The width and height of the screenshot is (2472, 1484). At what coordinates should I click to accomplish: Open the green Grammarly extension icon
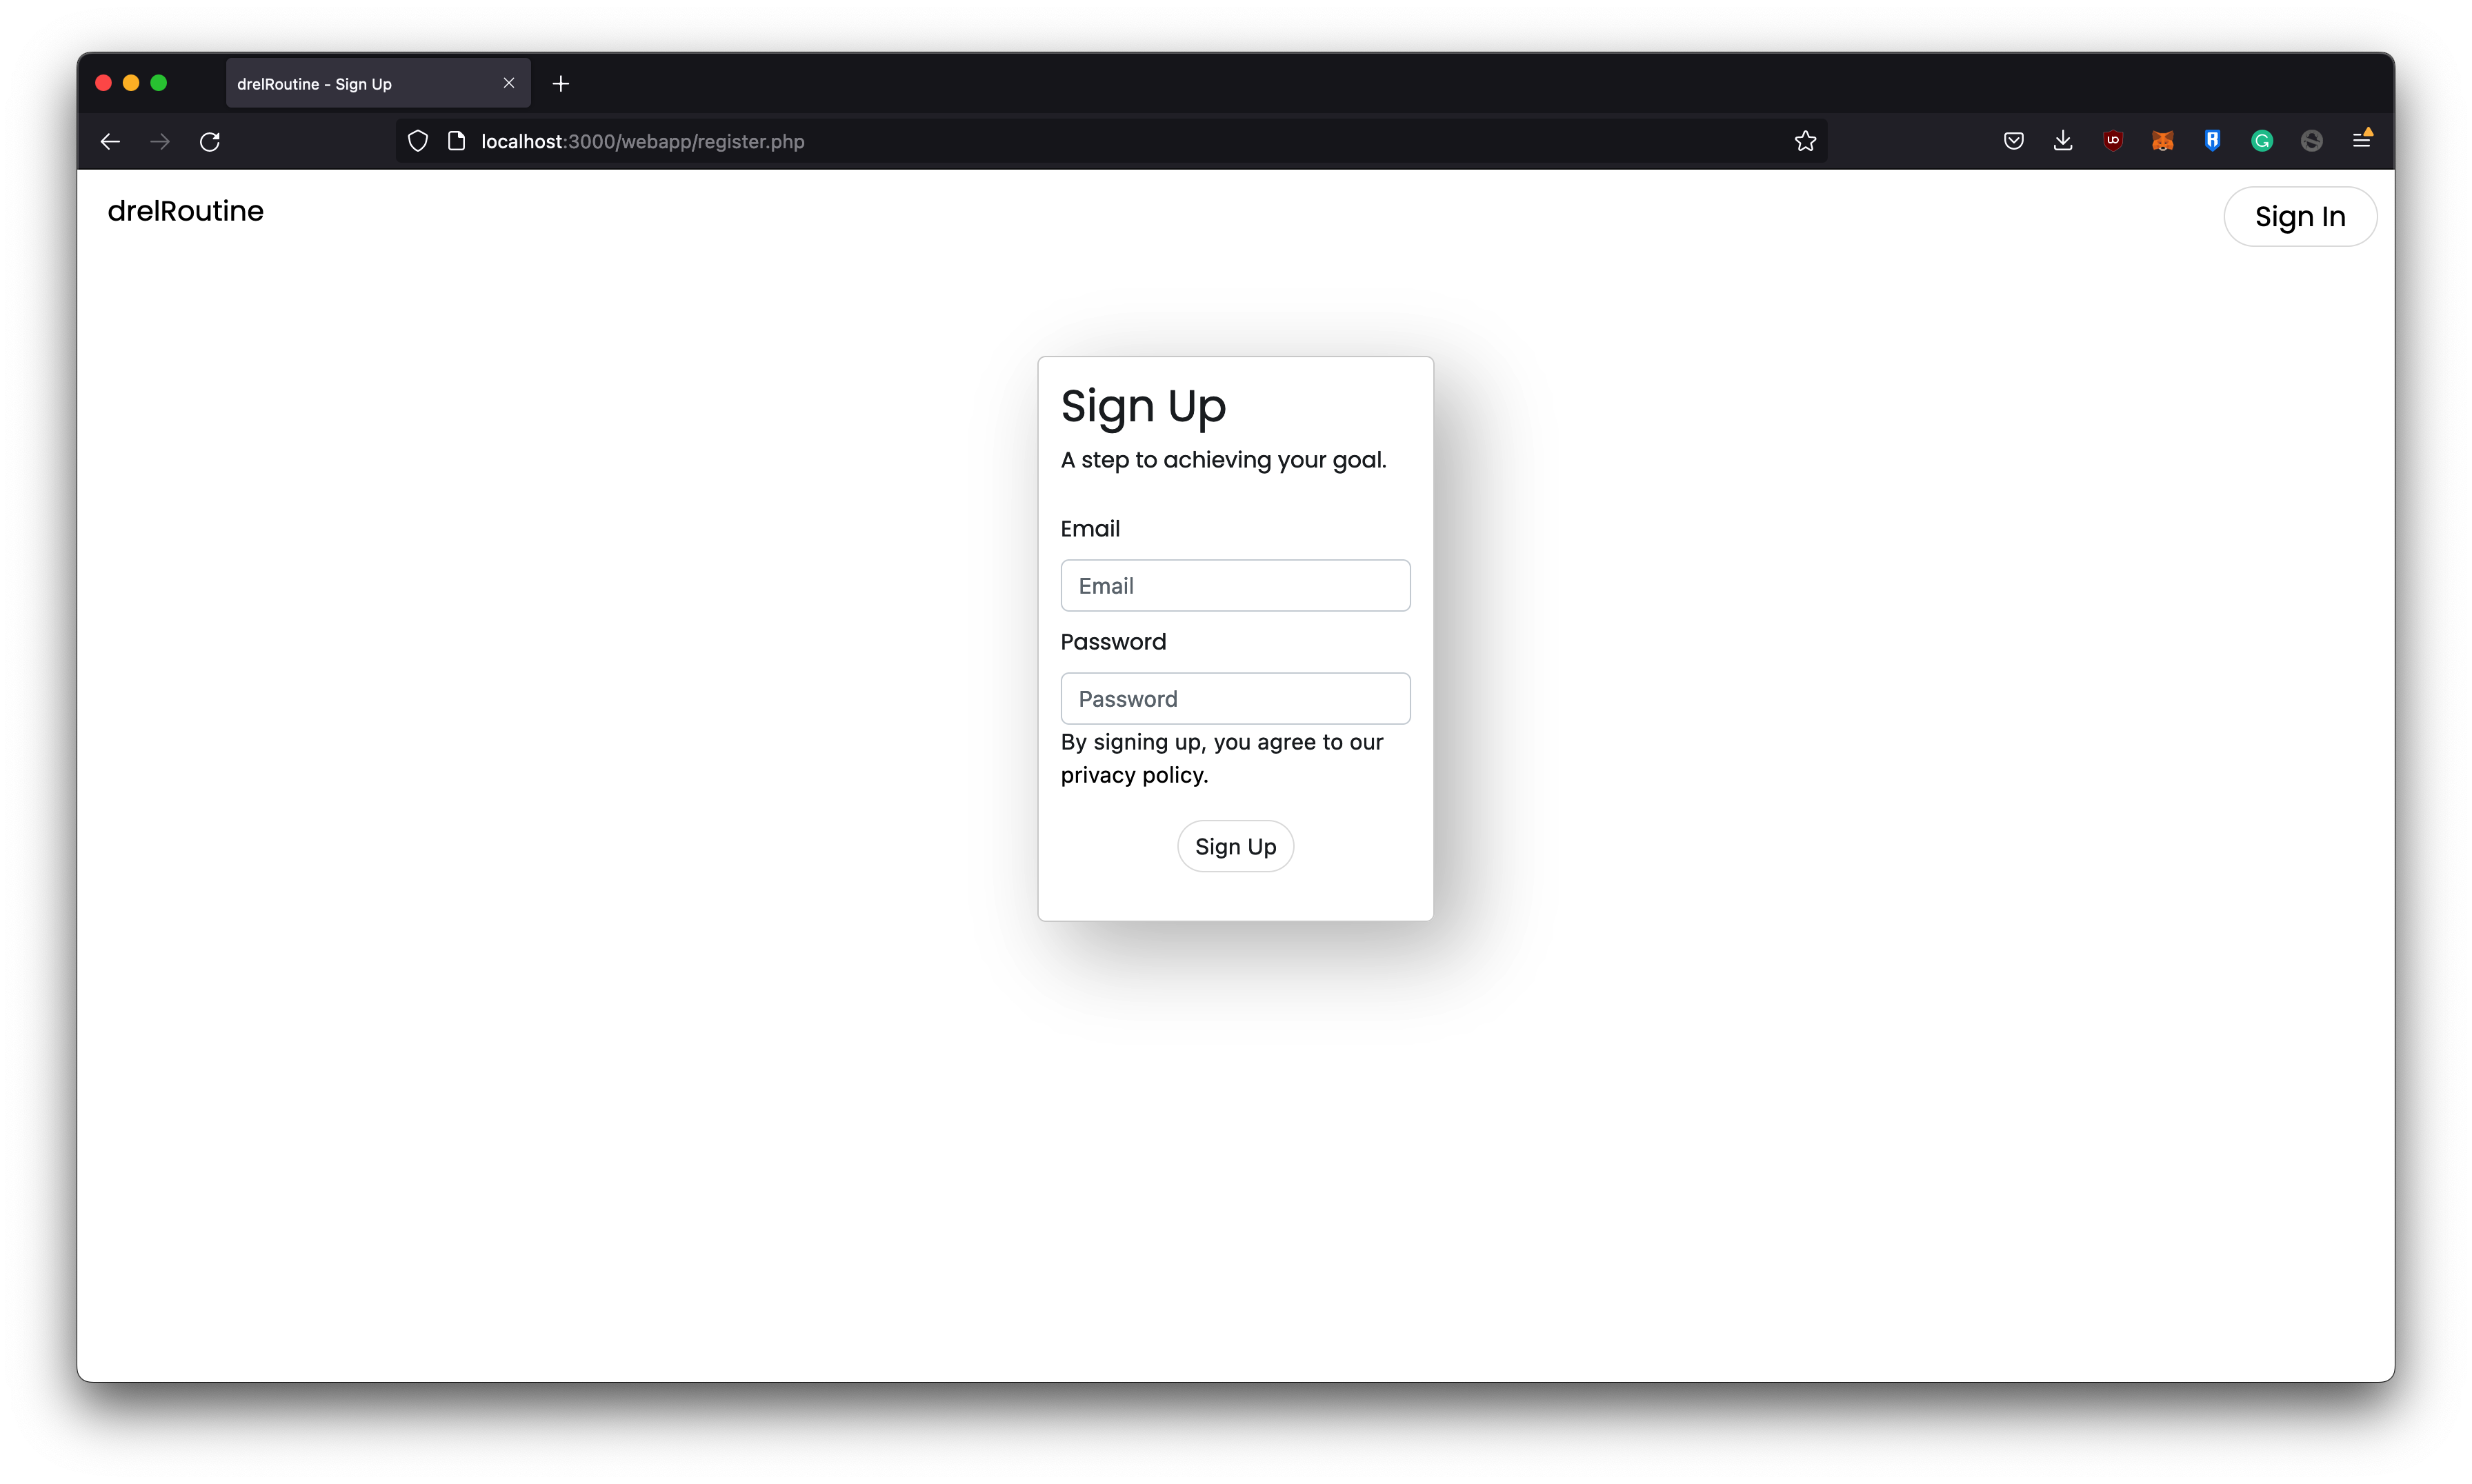click(2262, 141)
